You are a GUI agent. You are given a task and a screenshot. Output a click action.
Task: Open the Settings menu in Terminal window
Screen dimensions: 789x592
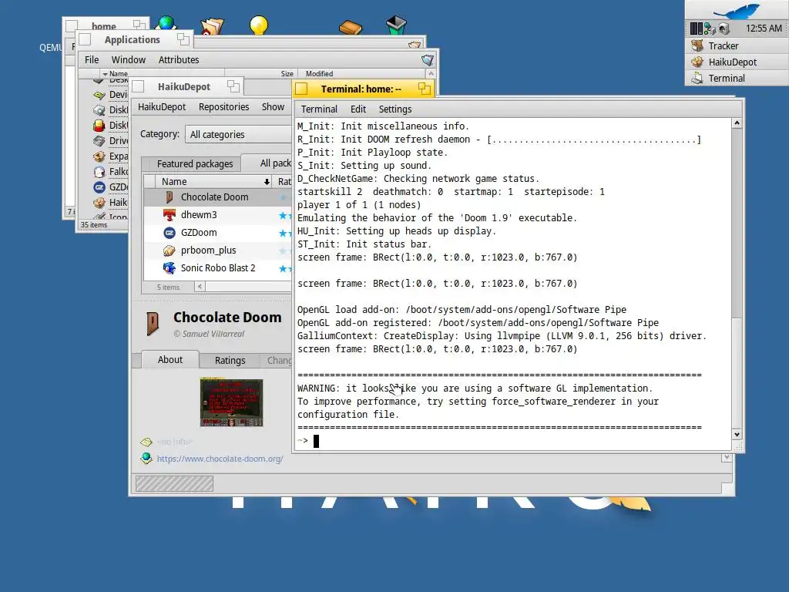pos(395,109)
